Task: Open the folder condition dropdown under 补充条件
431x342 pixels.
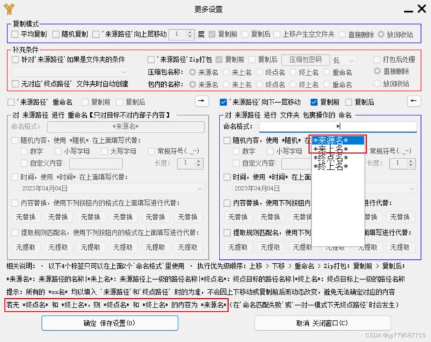Action: (x=69, y=72)
